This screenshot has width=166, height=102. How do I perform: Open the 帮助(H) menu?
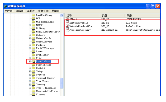coord(56,11)
